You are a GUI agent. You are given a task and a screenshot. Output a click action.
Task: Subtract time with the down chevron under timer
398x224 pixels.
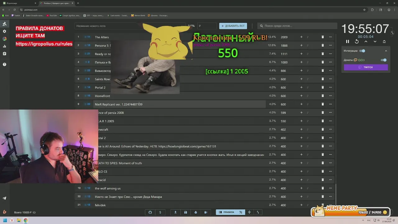click(375, 41)
